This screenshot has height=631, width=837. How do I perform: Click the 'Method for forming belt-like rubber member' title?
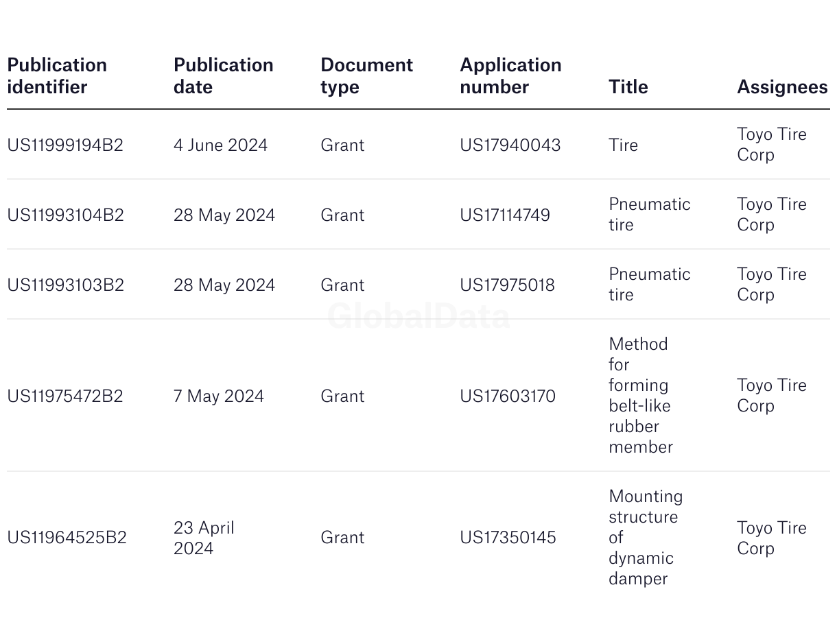pyautogui.click(x=641, y=396)
